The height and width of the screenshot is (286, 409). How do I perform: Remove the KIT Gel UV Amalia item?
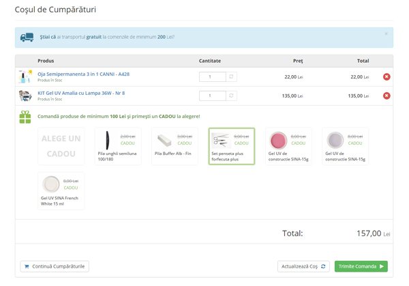tap(387, 96)
